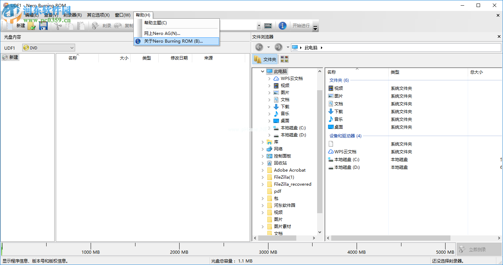Click the forward arrow in file browser

pos(278,47)
